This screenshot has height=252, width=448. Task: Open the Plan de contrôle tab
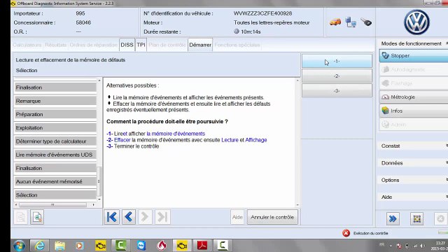pos(167,45)
